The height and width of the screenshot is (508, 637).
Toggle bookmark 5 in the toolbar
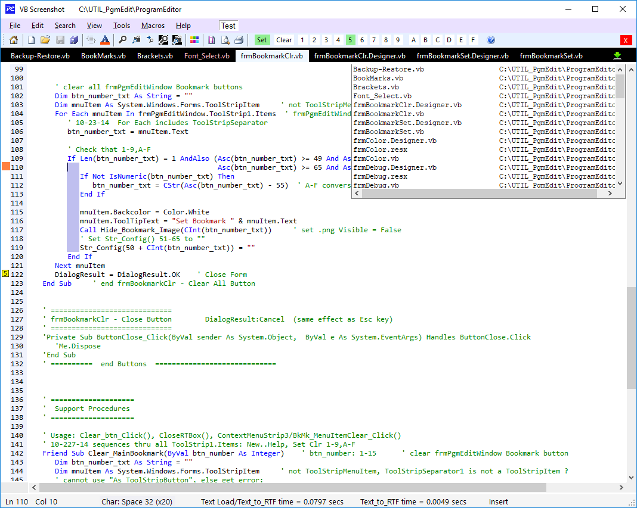(x=350, y=40)
